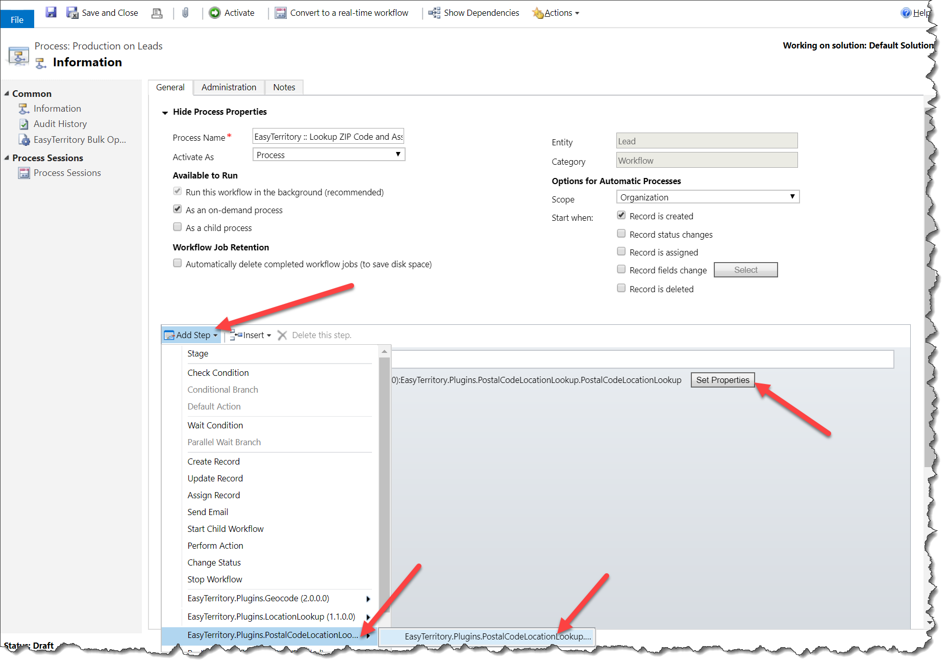Viewport: 949px width, 666px height.
Task: Open Show Dependencies from the toolbar
Action: 434,13
